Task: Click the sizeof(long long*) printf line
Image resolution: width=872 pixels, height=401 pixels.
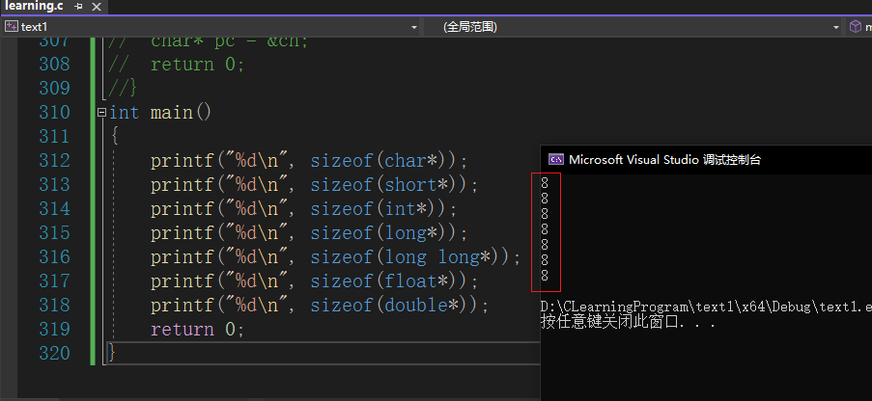Action: 335,257
